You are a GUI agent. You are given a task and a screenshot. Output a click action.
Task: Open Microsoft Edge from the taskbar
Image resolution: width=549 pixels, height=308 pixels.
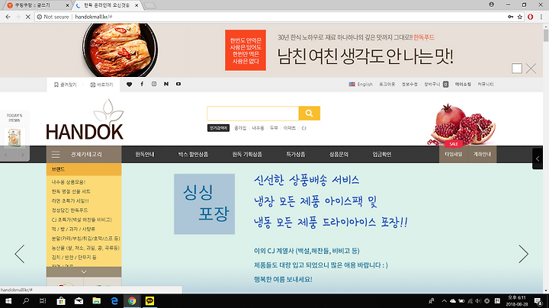click(x=114, y=301)
